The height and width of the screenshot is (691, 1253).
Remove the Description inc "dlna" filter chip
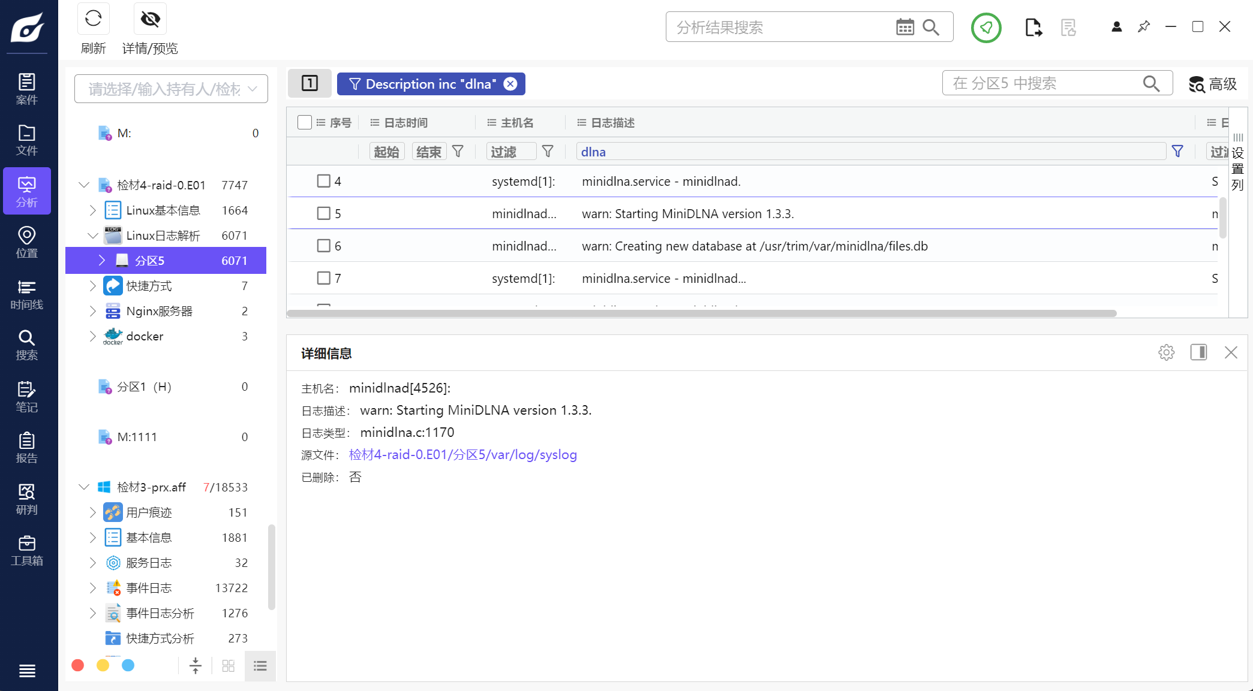510,84
